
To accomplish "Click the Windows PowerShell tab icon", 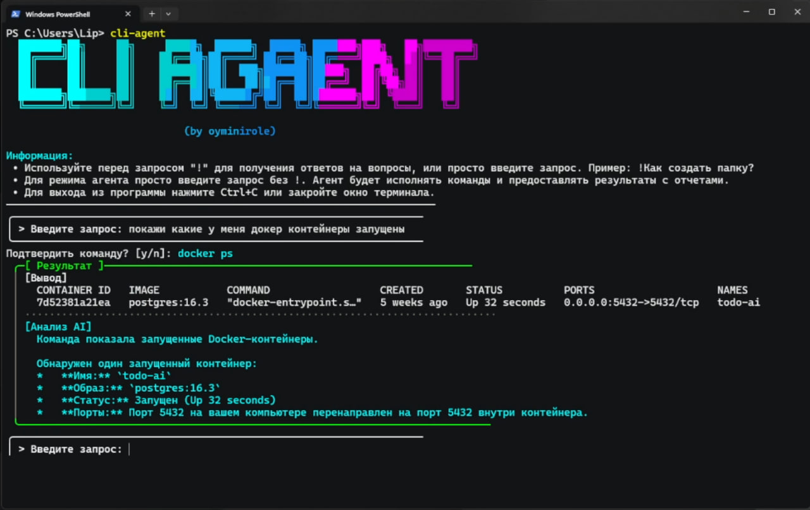I will [15, 13].
